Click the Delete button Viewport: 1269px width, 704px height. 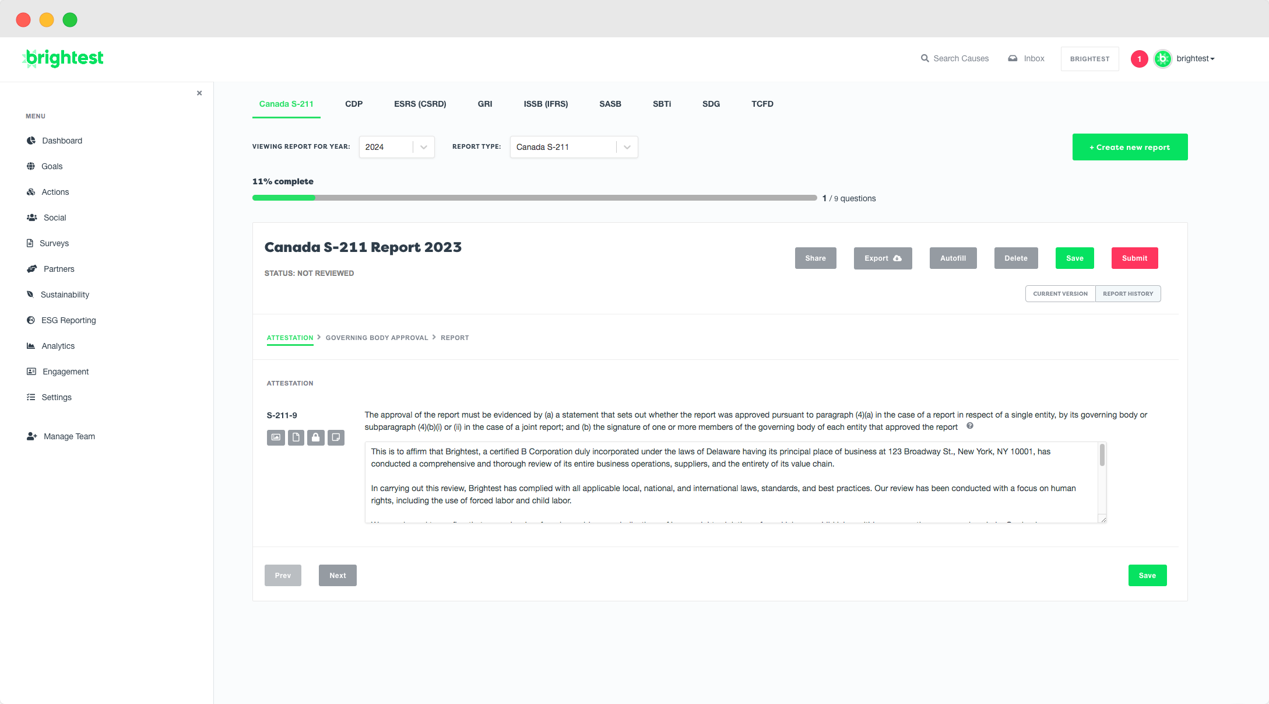pyautogui.click(x=1016, y=258)
